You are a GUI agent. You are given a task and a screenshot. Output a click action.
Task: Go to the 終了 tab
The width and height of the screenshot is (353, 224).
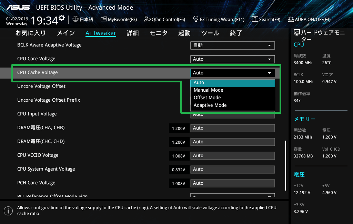[236, 33]
